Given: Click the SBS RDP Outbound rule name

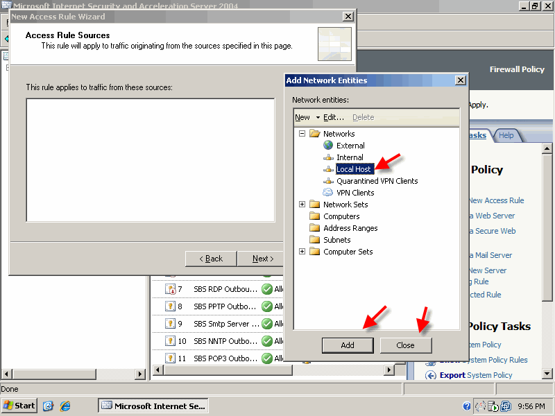Looking at the screenshot, I should [x=225, y=289].
